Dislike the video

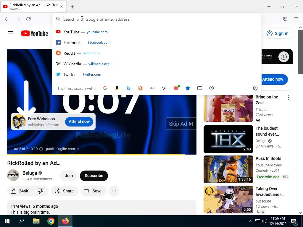click(40, 191)
